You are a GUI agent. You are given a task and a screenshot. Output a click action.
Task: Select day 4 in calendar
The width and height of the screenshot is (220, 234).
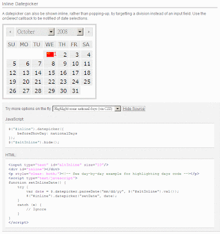pos(86,54)
